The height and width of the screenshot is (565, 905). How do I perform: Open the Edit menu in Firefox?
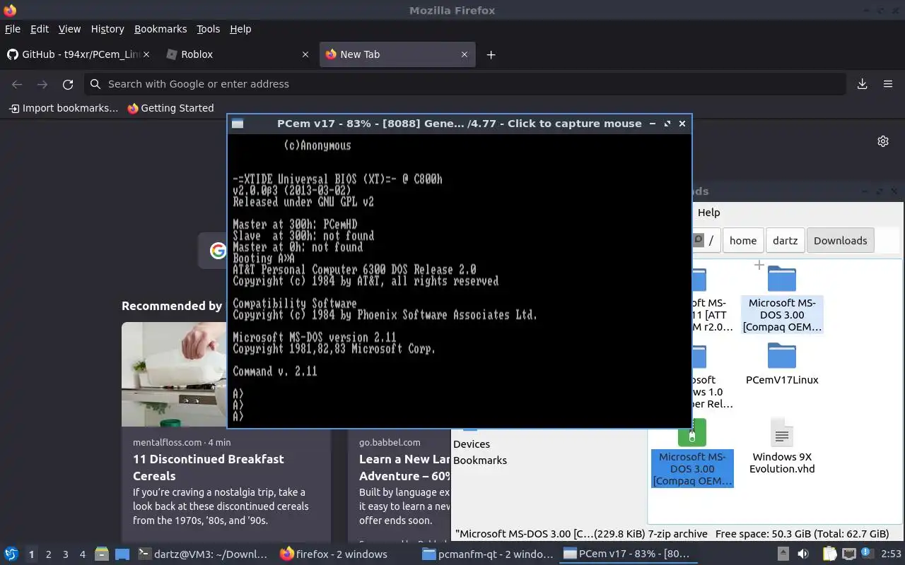(x=40, y=29)
